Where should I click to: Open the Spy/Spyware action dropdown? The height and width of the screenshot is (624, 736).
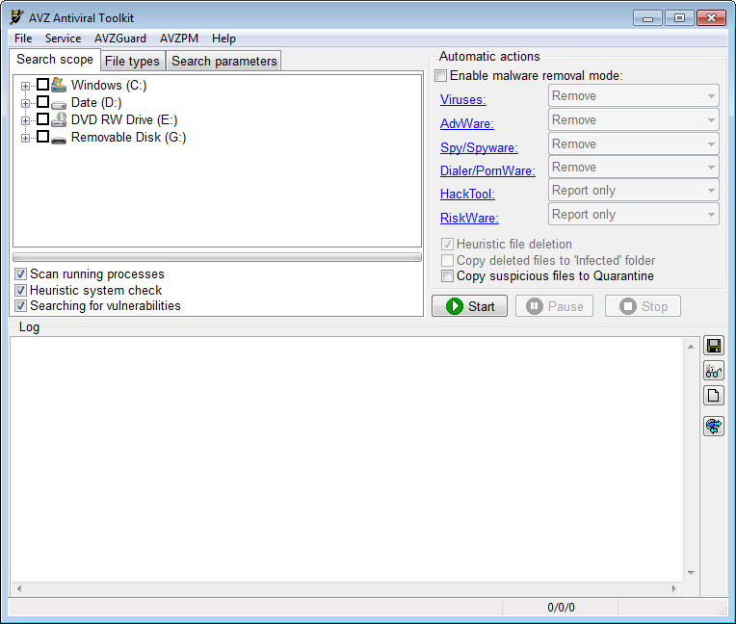[633, 144]
